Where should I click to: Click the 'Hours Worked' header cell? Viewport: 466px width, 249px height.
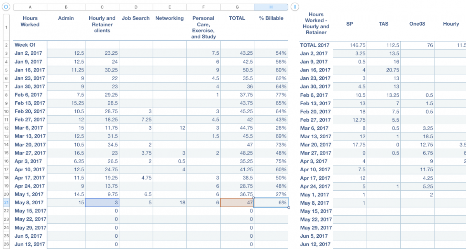[30, 27]
